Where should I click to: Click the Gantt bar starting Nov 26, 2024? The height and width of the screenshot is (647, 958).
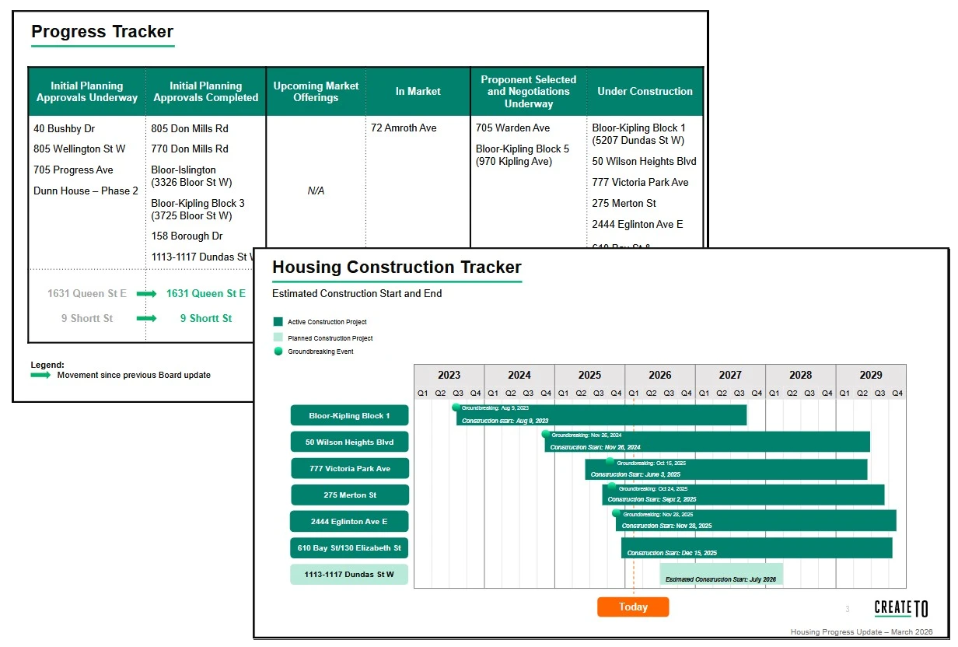(x=707, y=442)
